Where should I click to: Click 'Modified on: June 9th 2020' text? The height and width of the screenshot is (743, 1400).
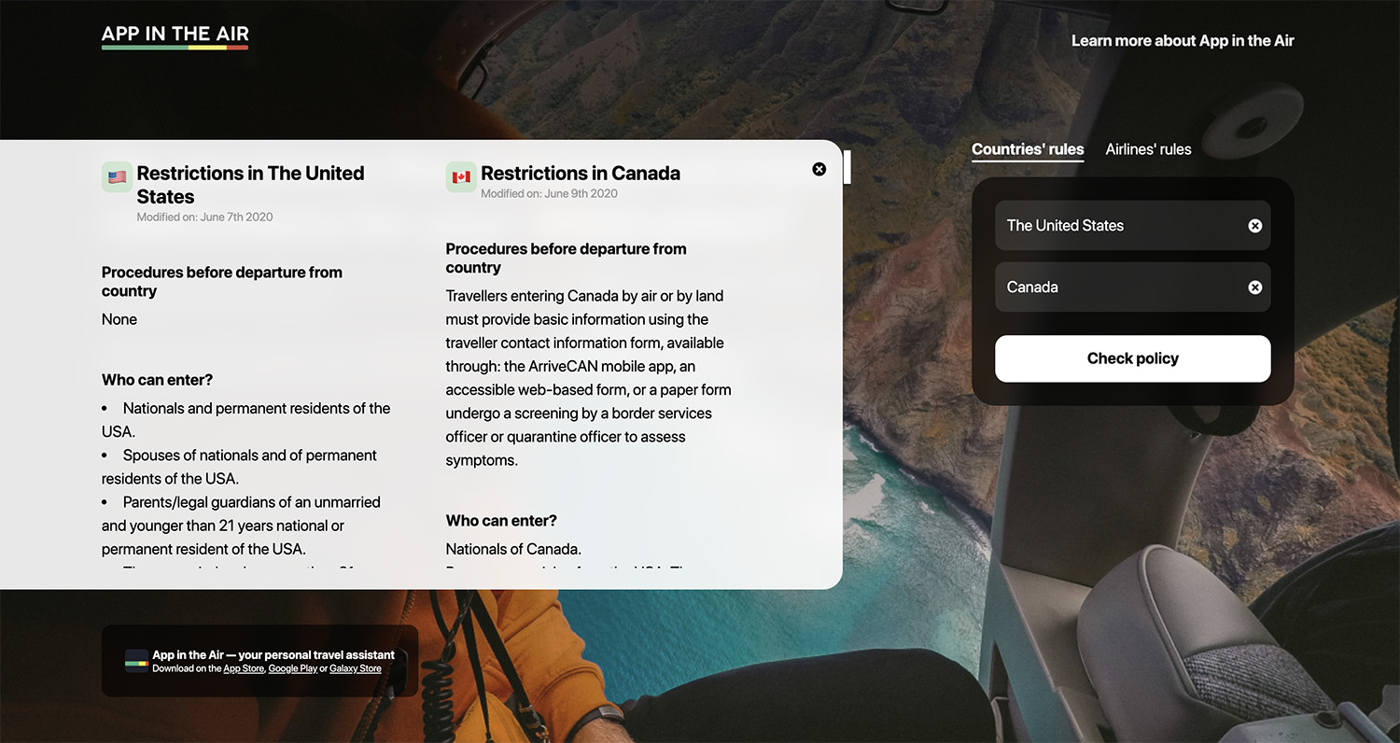549,193
